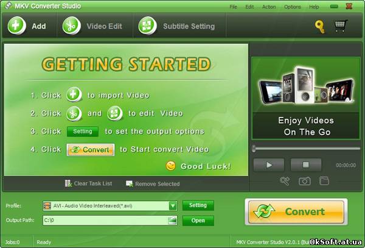365x248 pixels.
Task: Stop the video preview
Action: pyautogui.click(x=306, y=165)
